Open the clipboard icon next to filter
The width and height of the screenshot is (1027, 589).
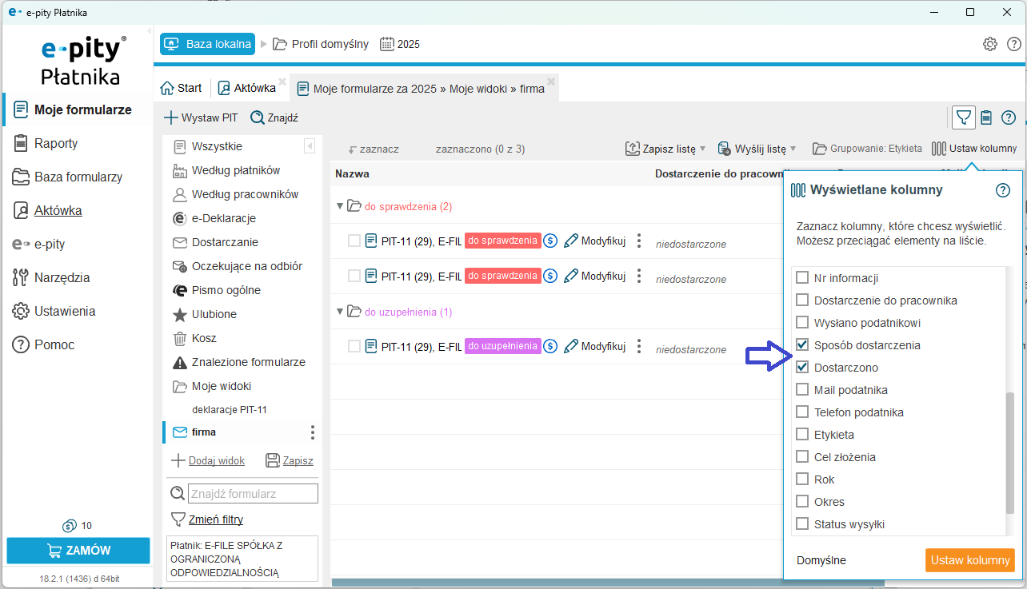[986, 118]
